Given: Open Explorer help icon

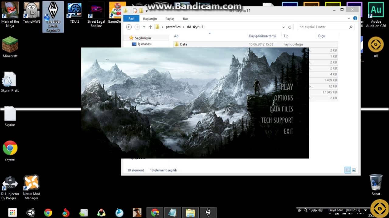Looking at the screenshot, I should coord(355,18).
